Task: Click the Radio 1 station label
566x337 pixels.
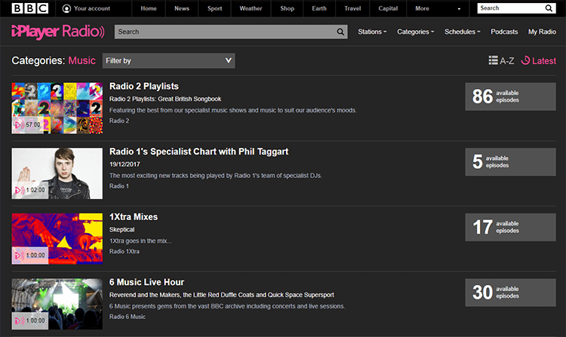Action: 119,186
